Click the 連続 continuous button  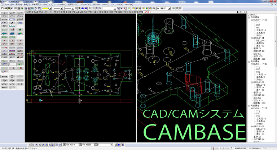pos(20,64)
